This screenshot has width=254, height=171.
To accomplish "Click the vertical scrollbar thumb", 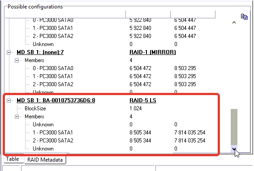I will click(x=234, y=127).
